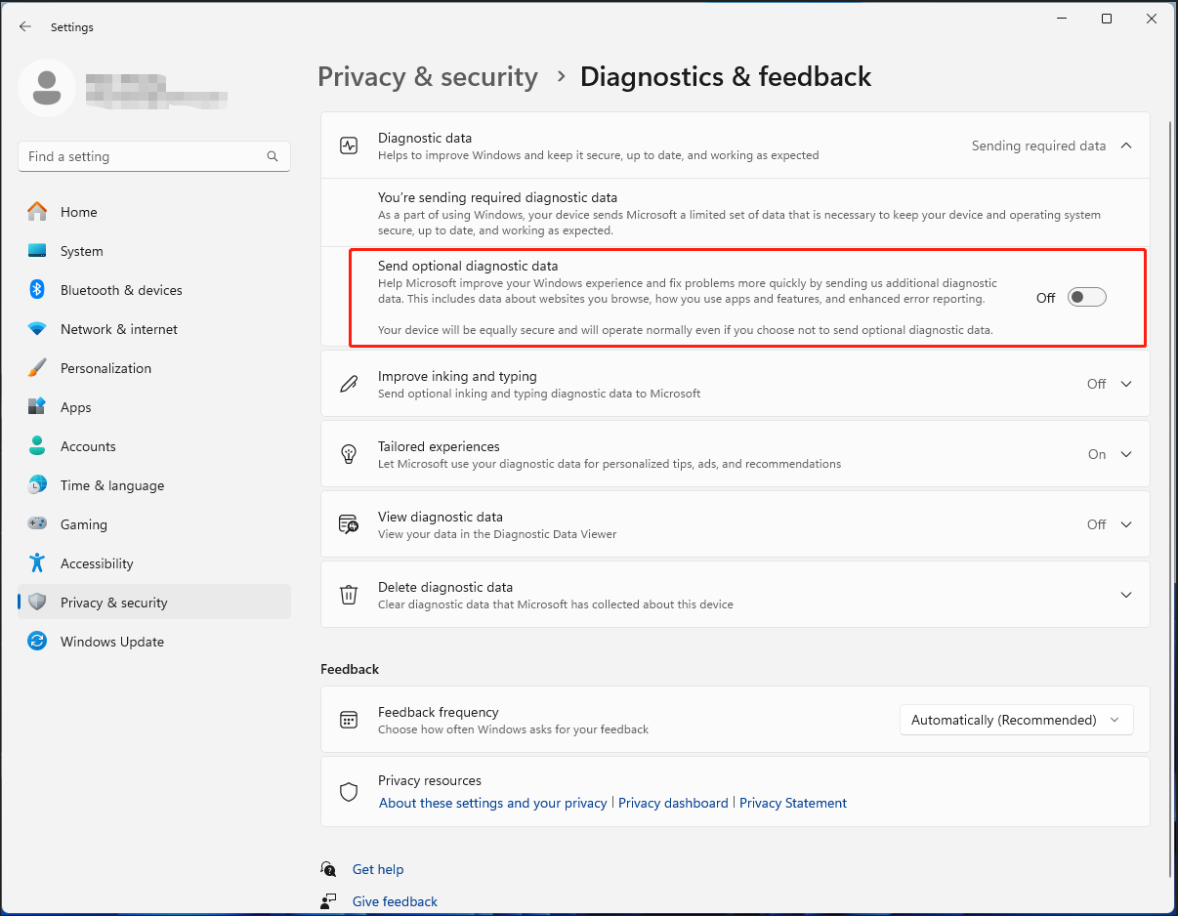Open the Privacy dashboard link

pos(673,803)
